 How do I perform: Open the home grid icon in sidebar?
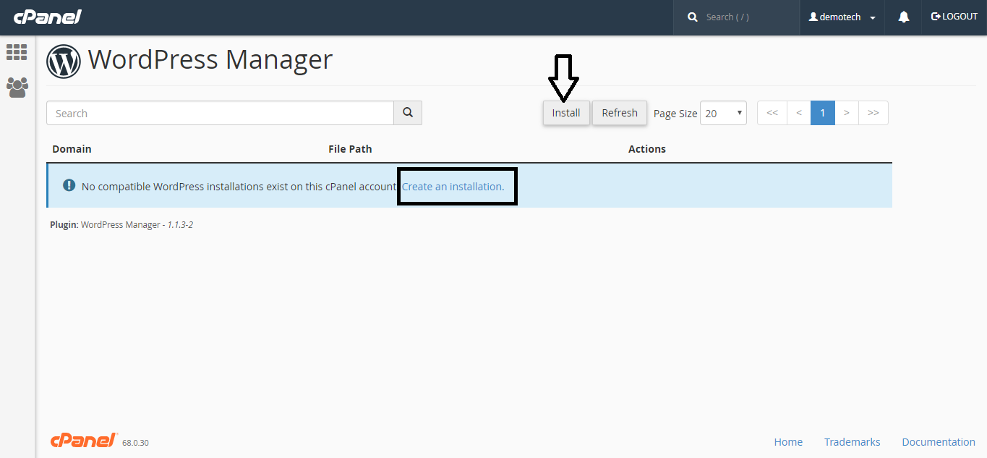pyautogui.click(x=17, y=52)
